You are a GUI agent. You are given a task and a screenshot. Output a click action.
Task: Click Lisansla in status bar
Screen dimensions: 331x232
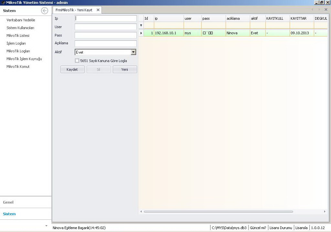pos(302,228)
